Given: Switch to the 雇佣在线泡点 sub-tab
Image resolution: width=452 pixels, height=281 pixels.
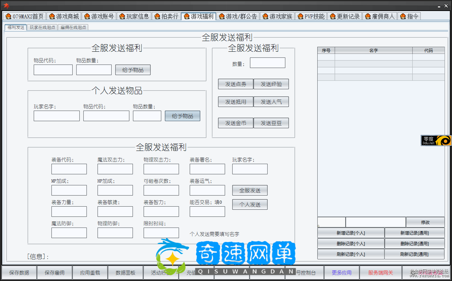Looking at the screenshot, I should 73,27.
